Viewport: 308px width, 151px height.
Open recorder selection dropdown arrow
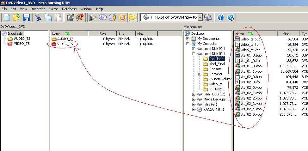(200, 17)
